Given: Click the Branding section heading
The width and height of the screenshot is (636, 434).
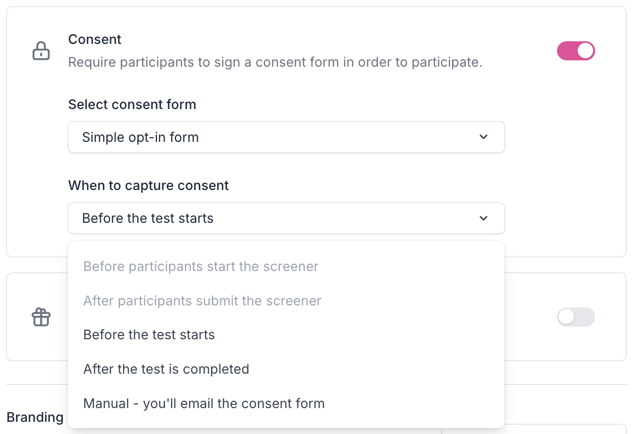Looking at the screenshot, I should point(35,417).
